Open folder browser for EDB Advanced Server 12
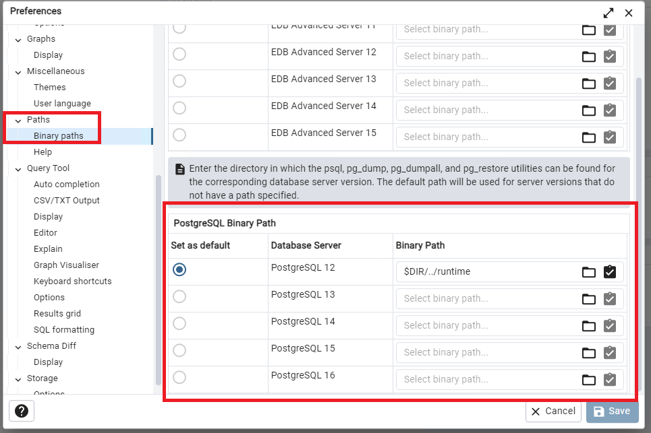The image size is (651, 433). point(589,57)
